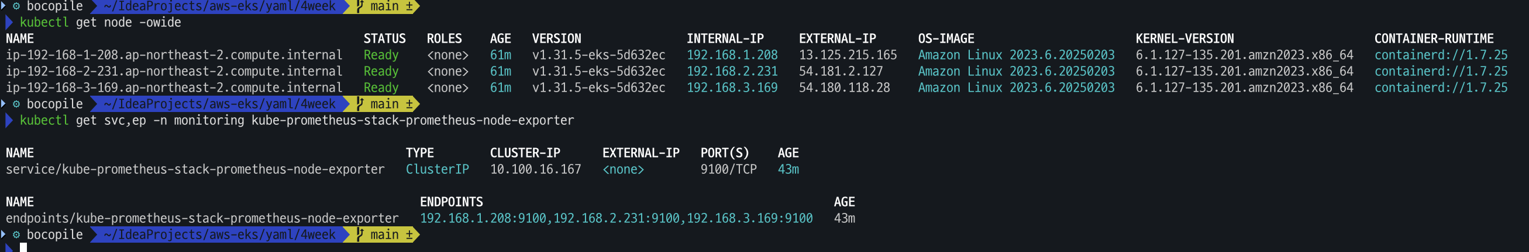The height and width of the screenshot is (252, 1529).
Task: Click the prompt arrow before 'kubectl get node -owide'
Action: coord(8,23)
